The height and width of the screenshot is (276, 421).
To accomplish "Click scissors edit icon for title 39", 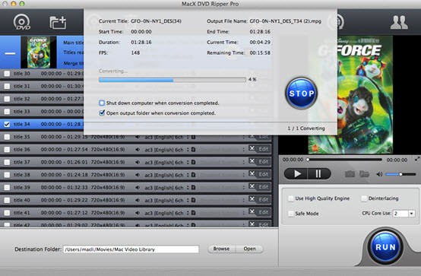I will pos(252,186).
